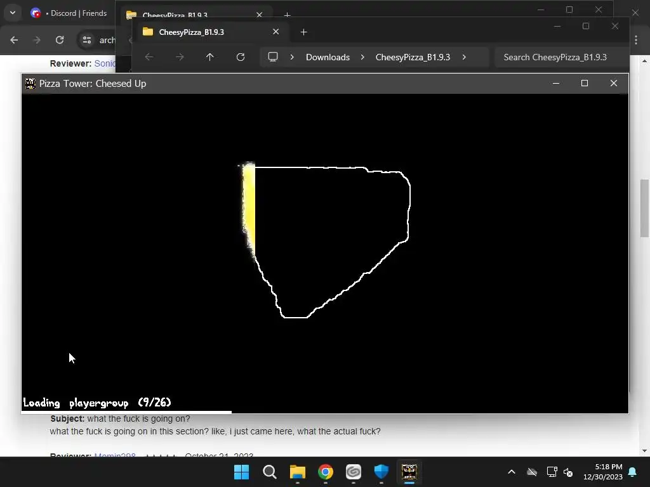Screen dimensions: 650x487
Task: Close the rear CheesyPizza_B1.9.3 Explorer tab
Action: 259,15
